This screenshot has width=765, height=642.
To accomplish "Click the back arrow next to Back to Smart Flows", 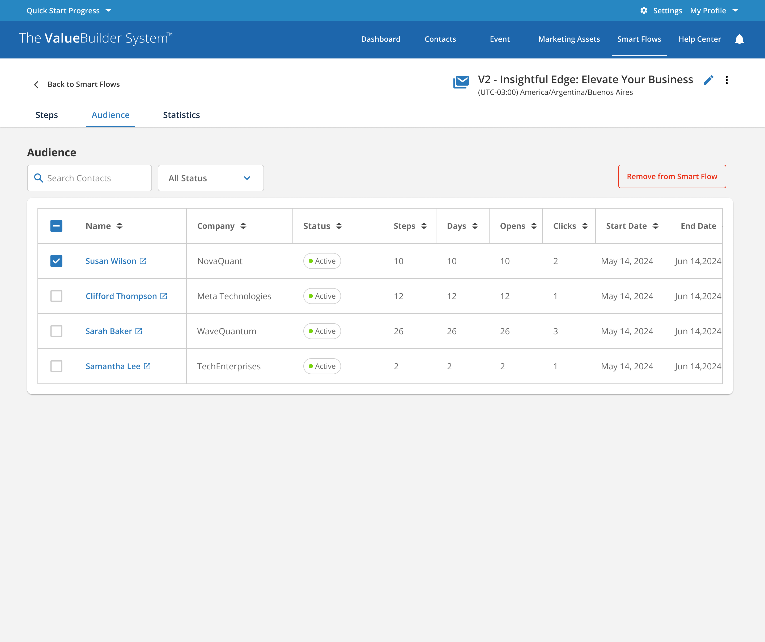I will [x=36, y=84].
